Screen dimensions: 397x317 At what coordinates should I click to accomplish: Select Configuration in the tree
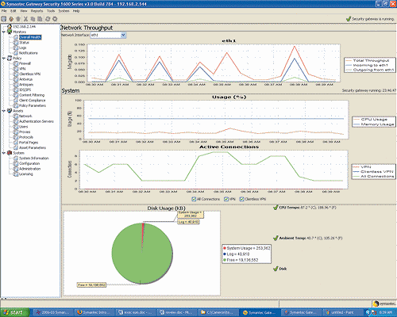coord(29,163)
